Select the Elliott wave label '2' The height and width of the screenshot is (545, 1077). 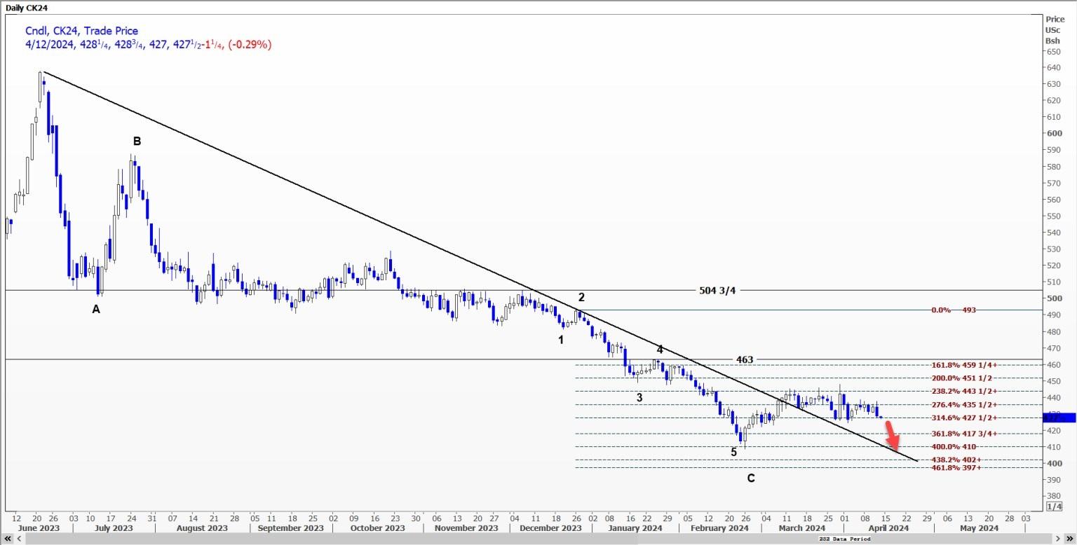click(x=581, y=297)
